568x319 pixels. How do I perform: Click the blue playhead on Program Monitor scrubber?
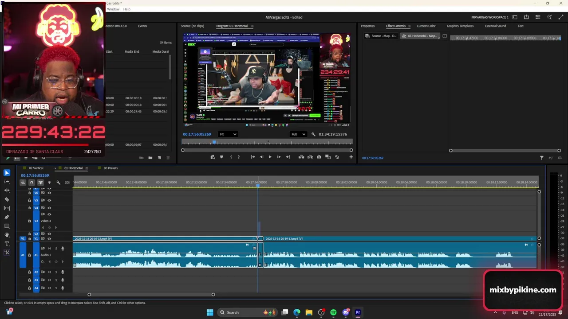click(x=214, y=142)
